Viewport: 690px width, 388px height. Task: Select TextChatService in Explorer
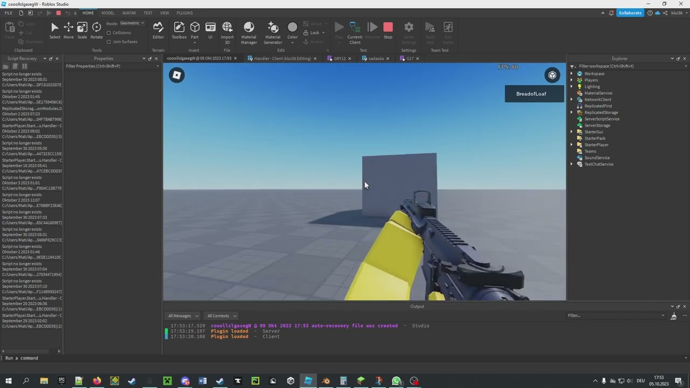pyautogui.click(x=598, y=164)
